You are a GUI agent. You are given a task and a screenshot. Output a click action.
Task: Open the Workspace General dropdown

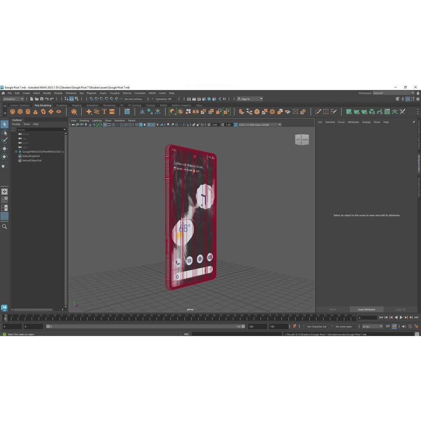[x=394, y=93]
